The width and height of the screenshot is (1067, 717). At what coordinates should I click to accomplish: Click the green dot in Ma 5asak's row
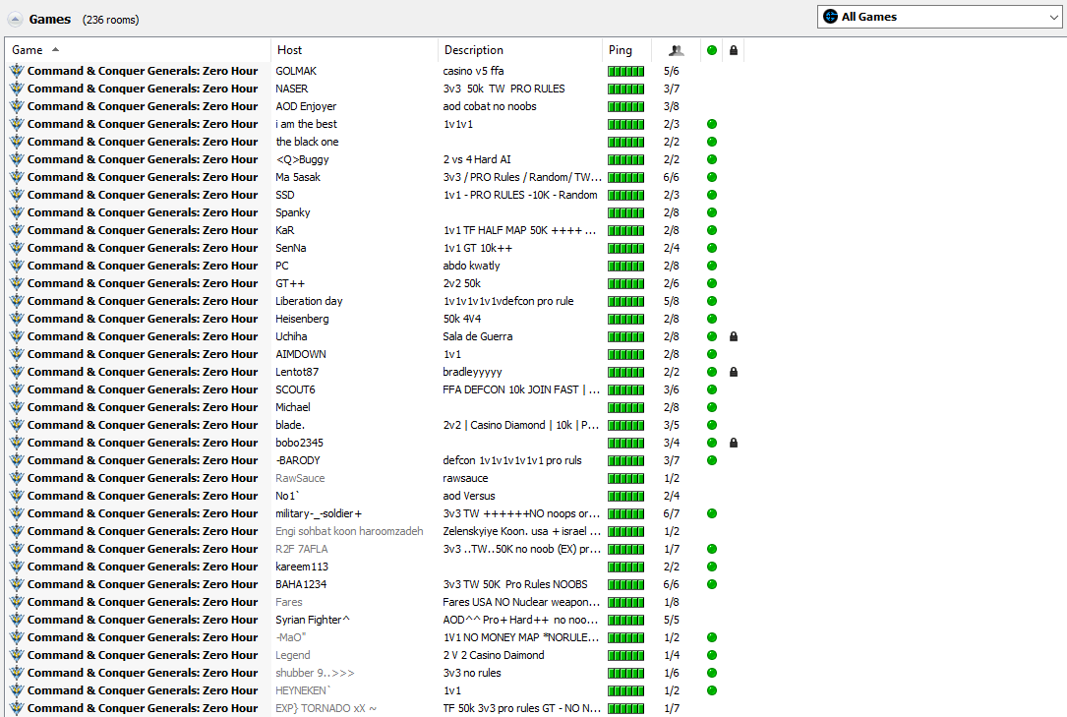pos(712,177)
